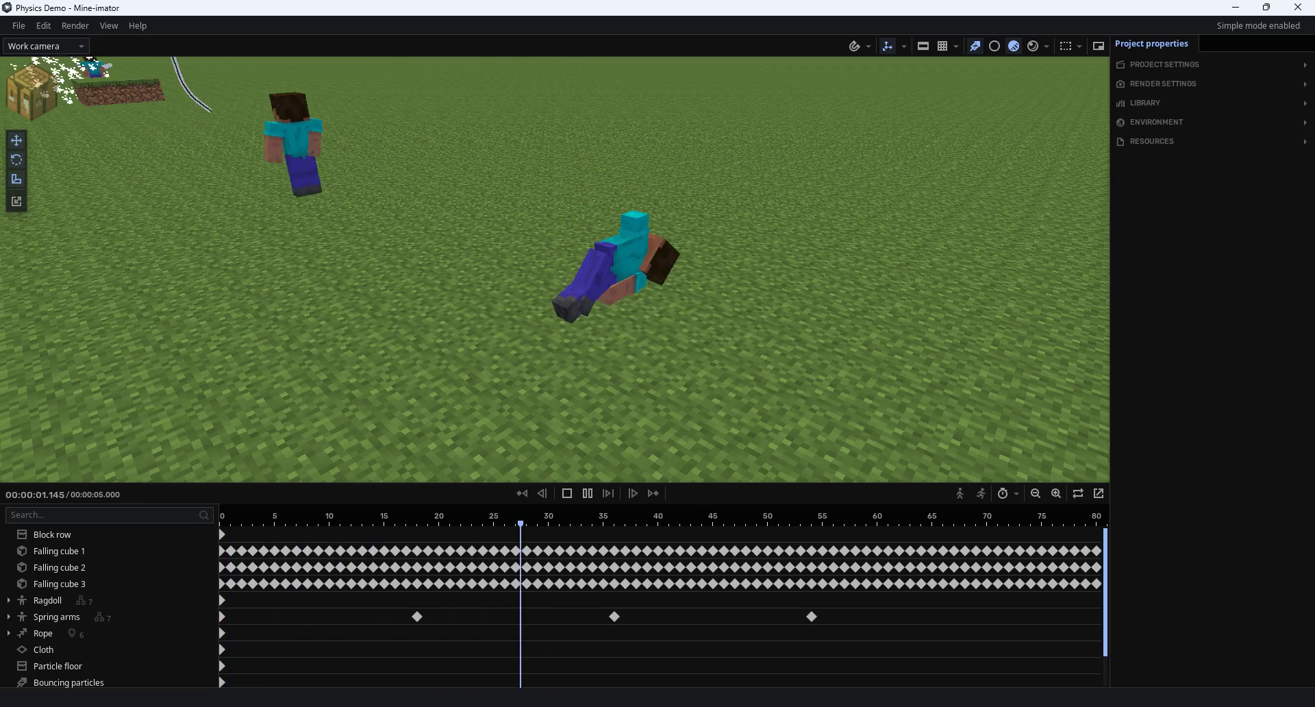The image size is (1315, 707).
Task: Open the Library section
Action: [x=1212, y=103]
